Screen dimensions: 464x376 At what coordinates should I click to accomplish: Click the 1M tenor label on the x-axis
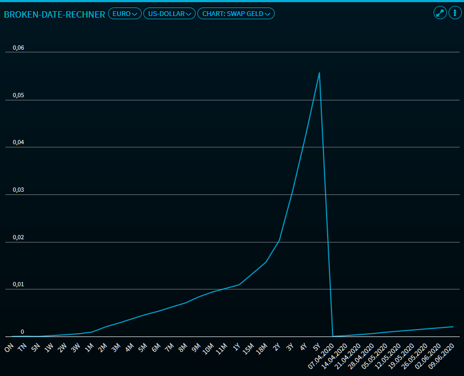[89, 348]
